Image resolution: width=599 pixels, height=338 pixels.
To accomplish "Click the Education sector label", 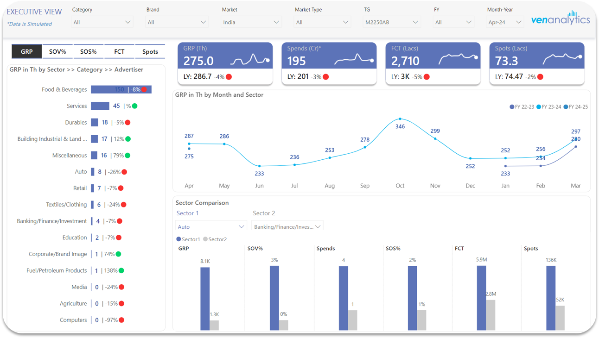I will tap(75, 238).
